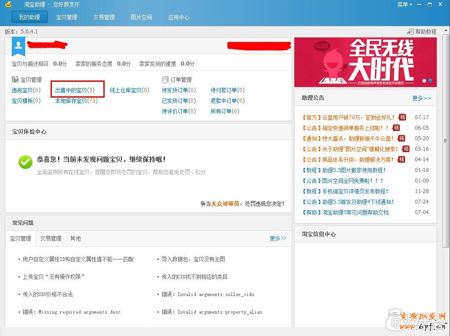
Task: Expand 更多>> in 助理公告 panel
Action: coord(421,98)
